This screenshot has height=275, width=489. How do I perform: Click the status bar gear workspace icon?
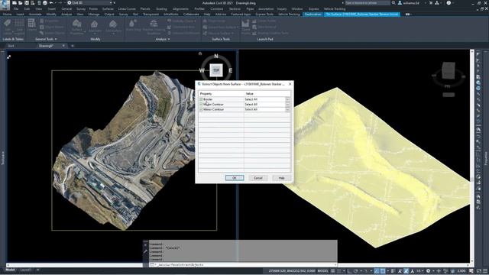point(428,271)
